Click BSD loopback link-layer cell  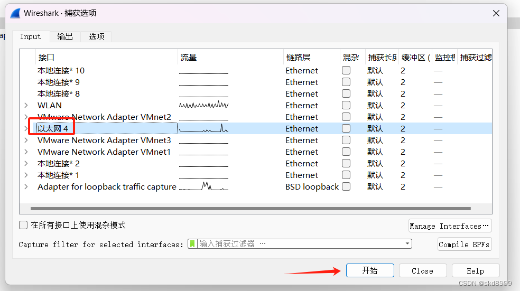tap(312, 186)
